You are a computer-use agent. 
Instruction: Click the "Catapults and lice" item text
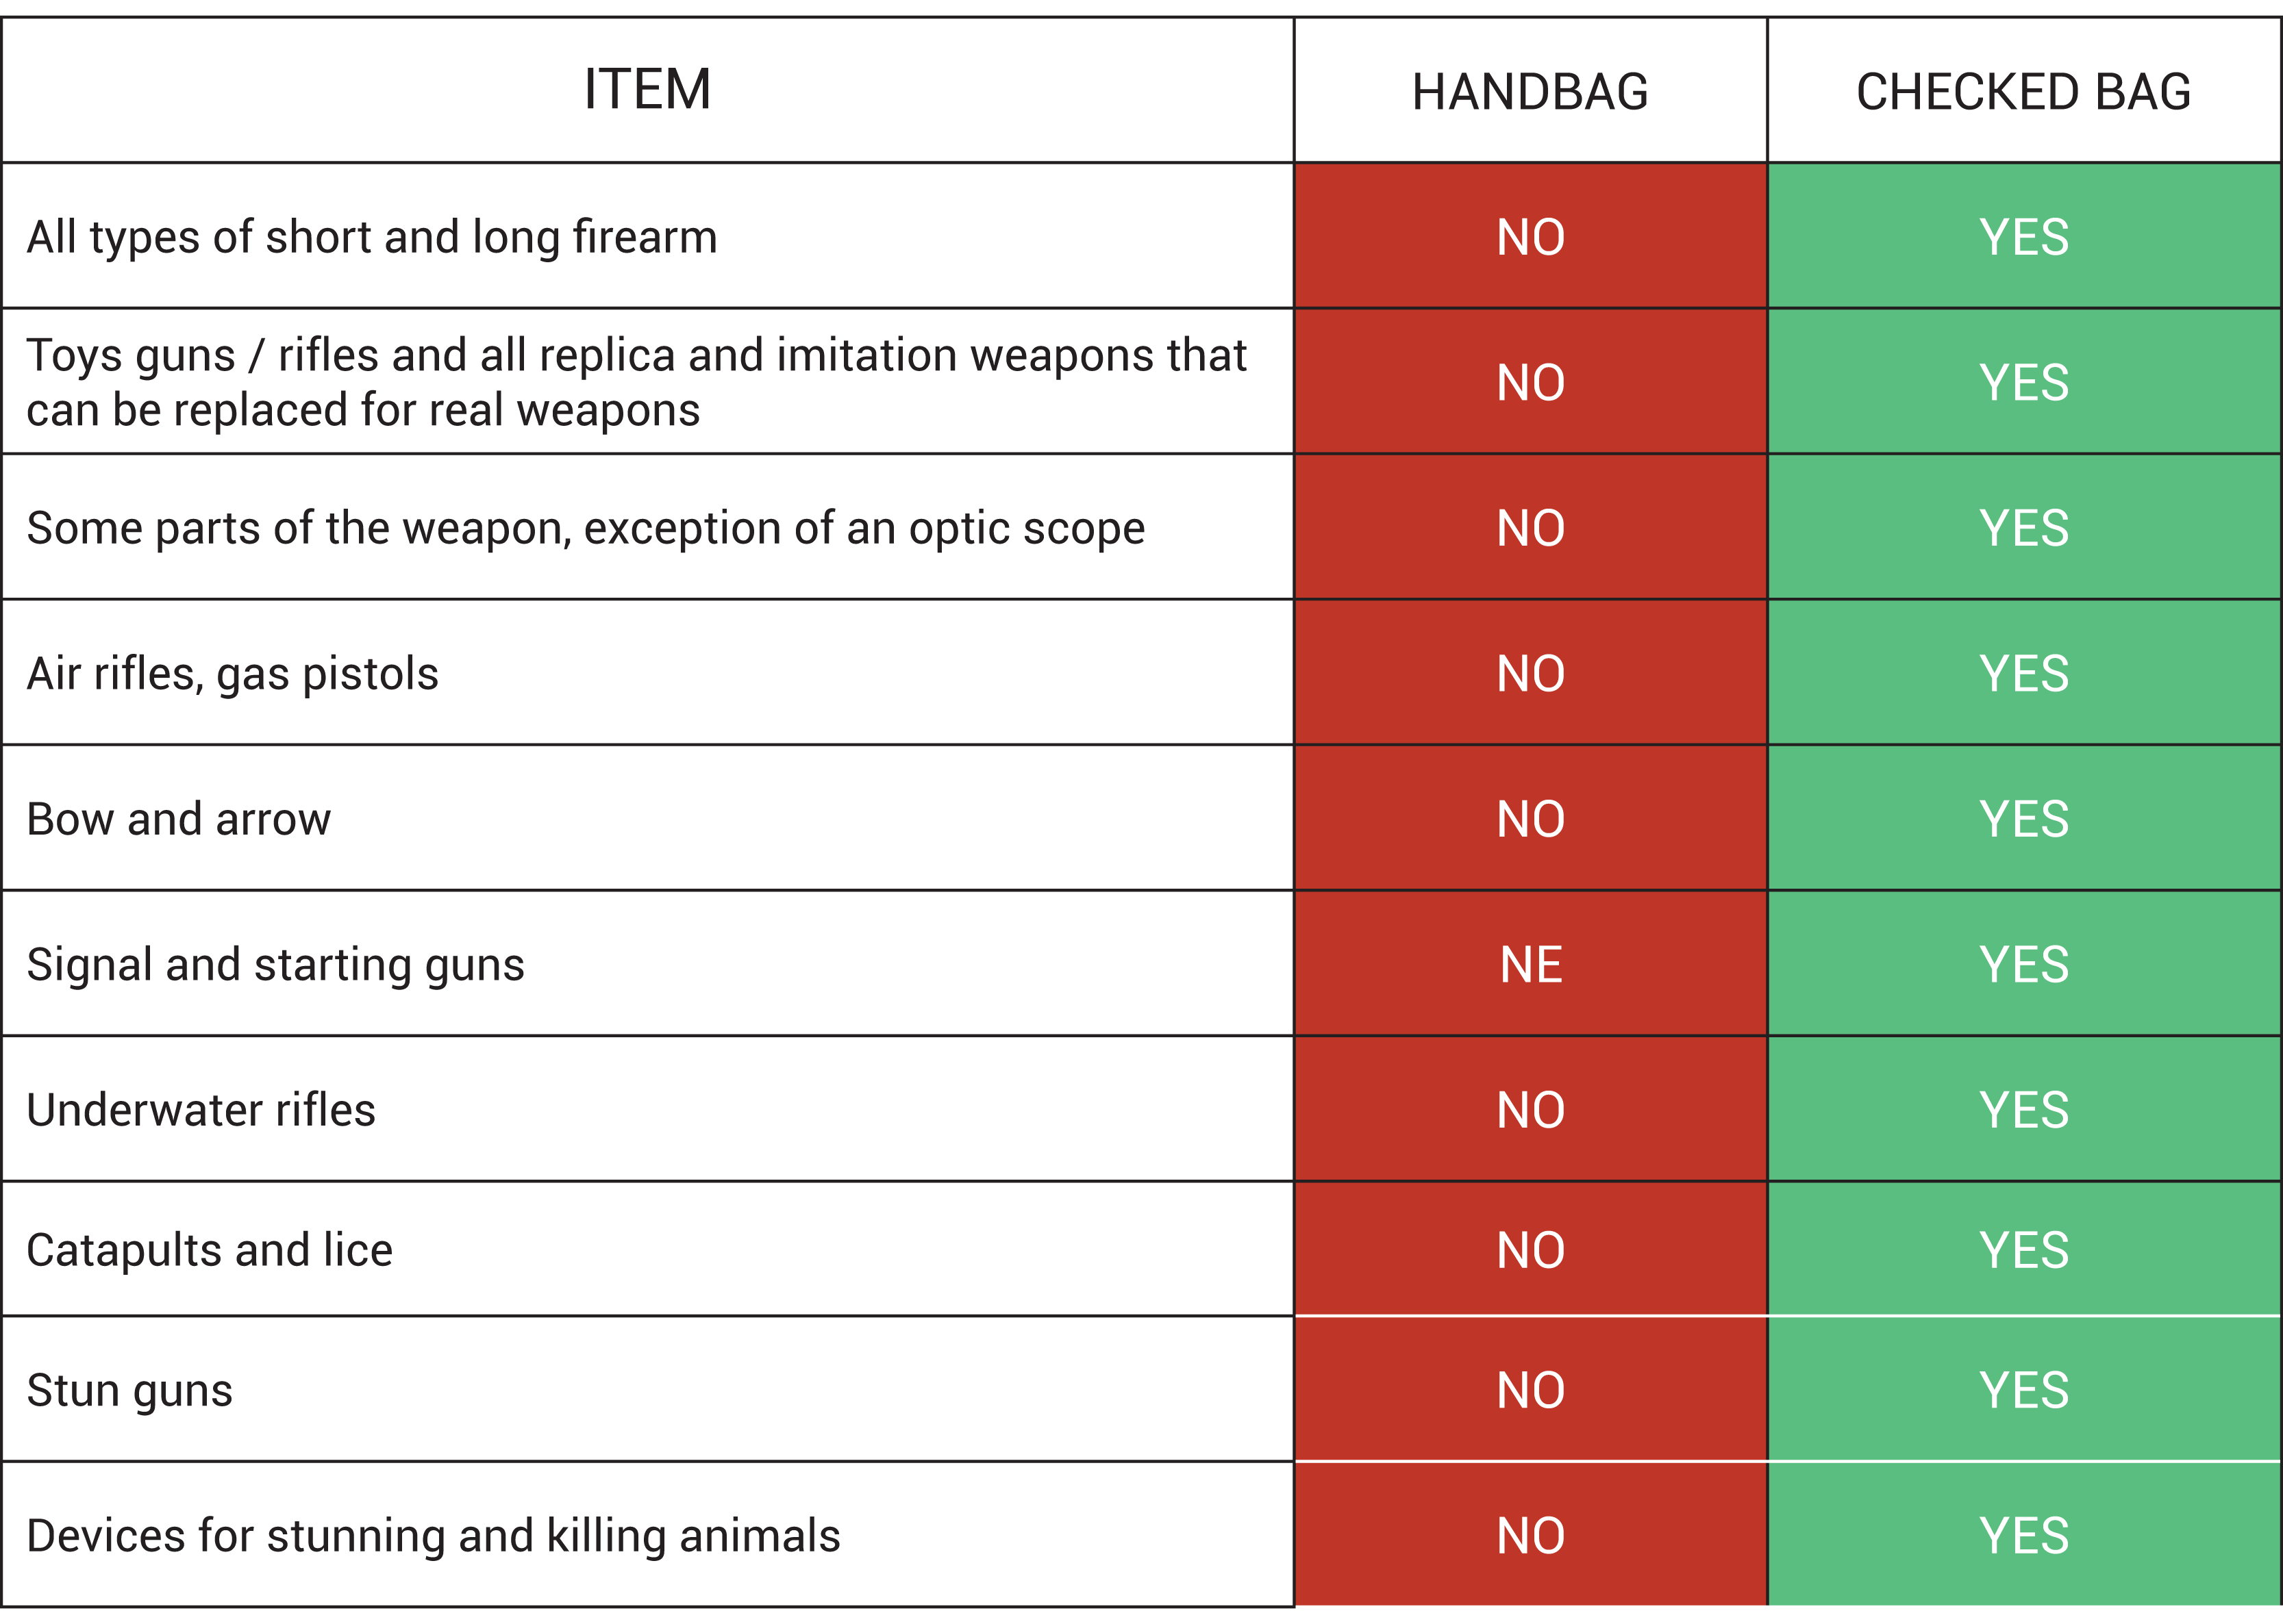(x=209, y=1250)
